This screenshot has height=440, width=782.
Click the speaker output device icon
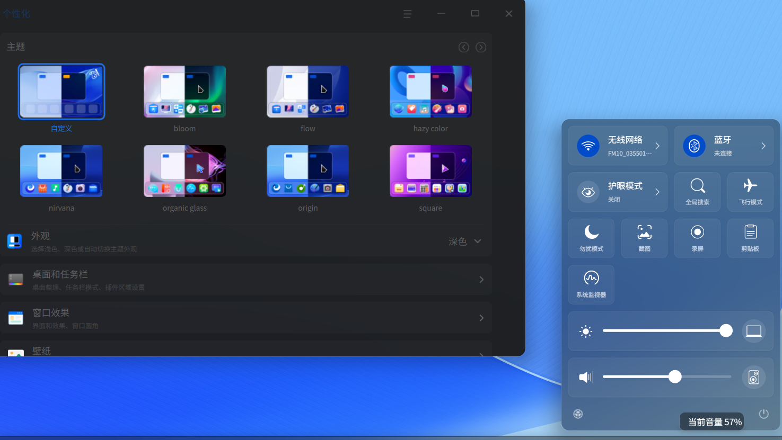point(753,377)
